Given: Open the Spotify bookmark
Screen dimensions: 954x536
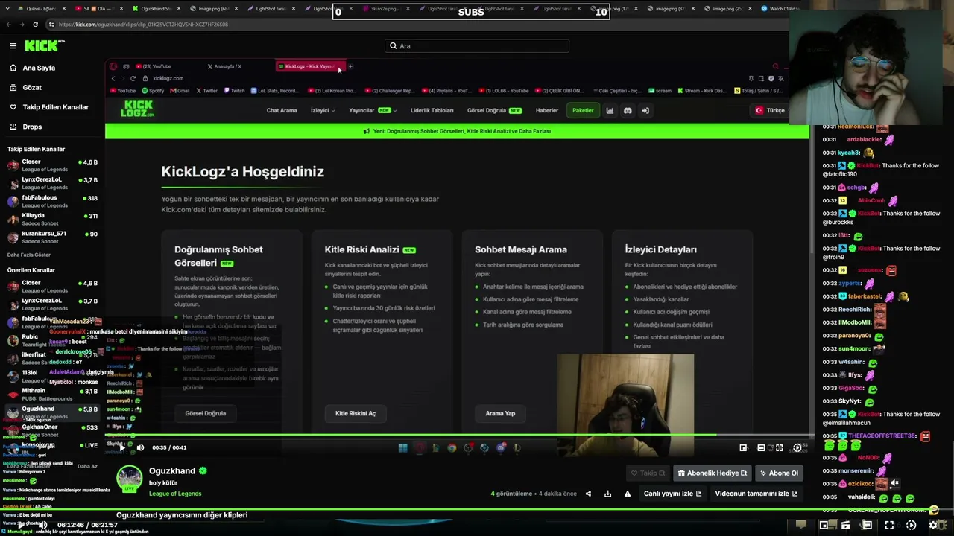Looking at the screenshot, I should 153,91.
